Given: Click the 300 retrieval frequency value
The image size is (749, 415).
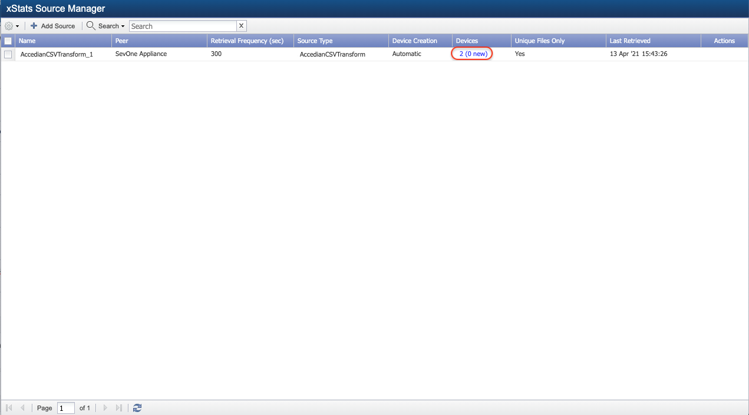Looking at the screenshot, I should coord(216,54).
